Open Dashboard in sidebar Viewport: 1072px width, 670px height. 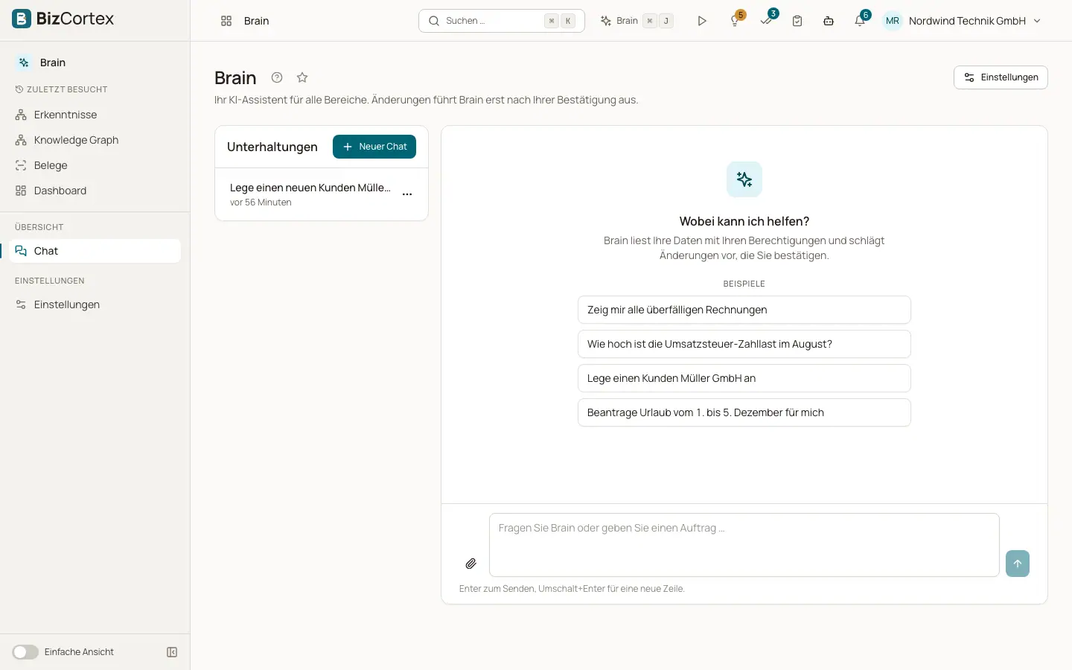tap(95, 191)
